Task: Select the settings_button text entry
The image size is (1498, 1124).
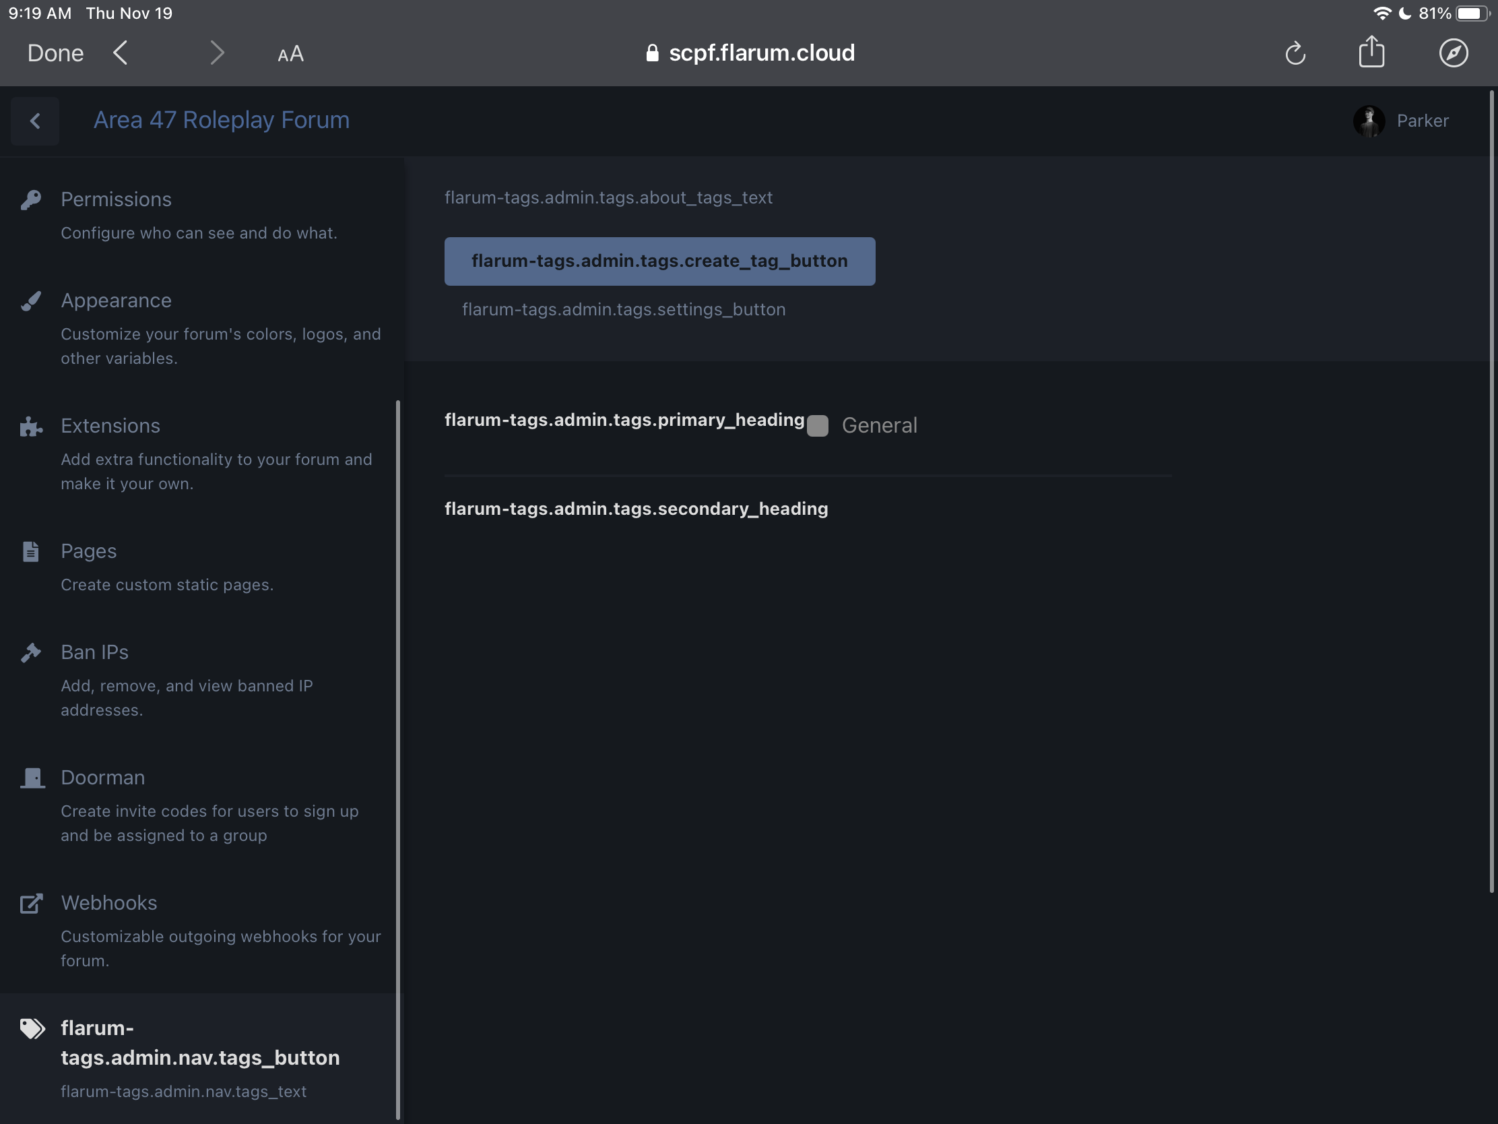Action: coord(623,309)
